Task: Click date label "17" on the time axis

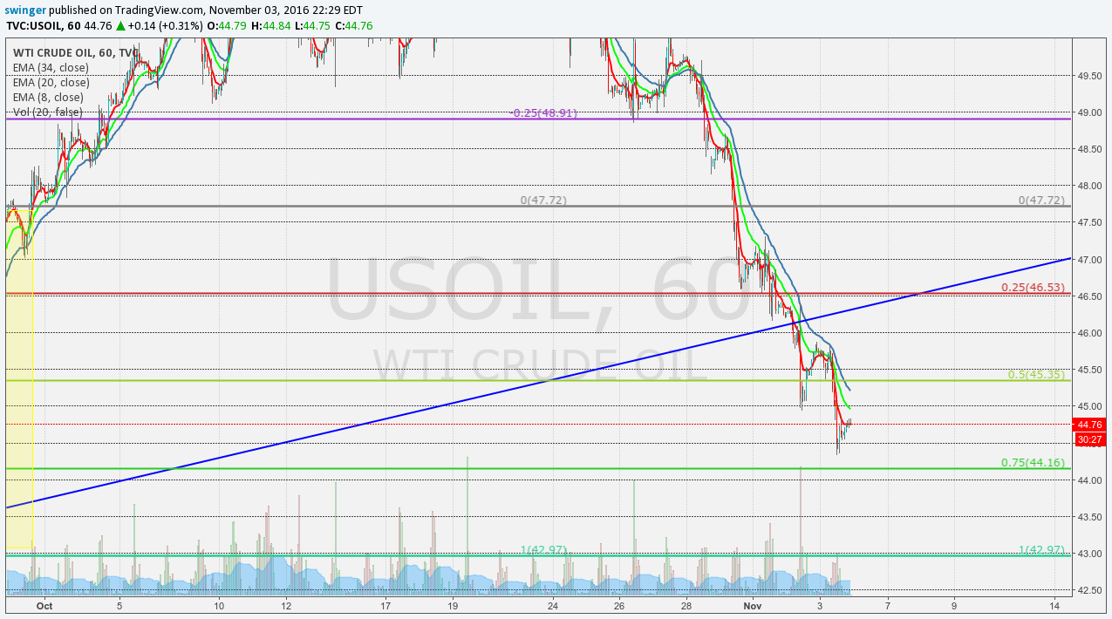Action: click(385, 605)
